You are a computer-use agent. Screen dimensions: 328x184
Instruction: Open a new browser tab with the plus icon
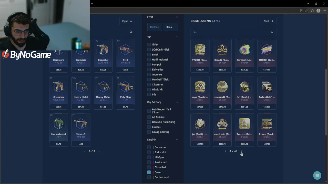pos(92,4)
